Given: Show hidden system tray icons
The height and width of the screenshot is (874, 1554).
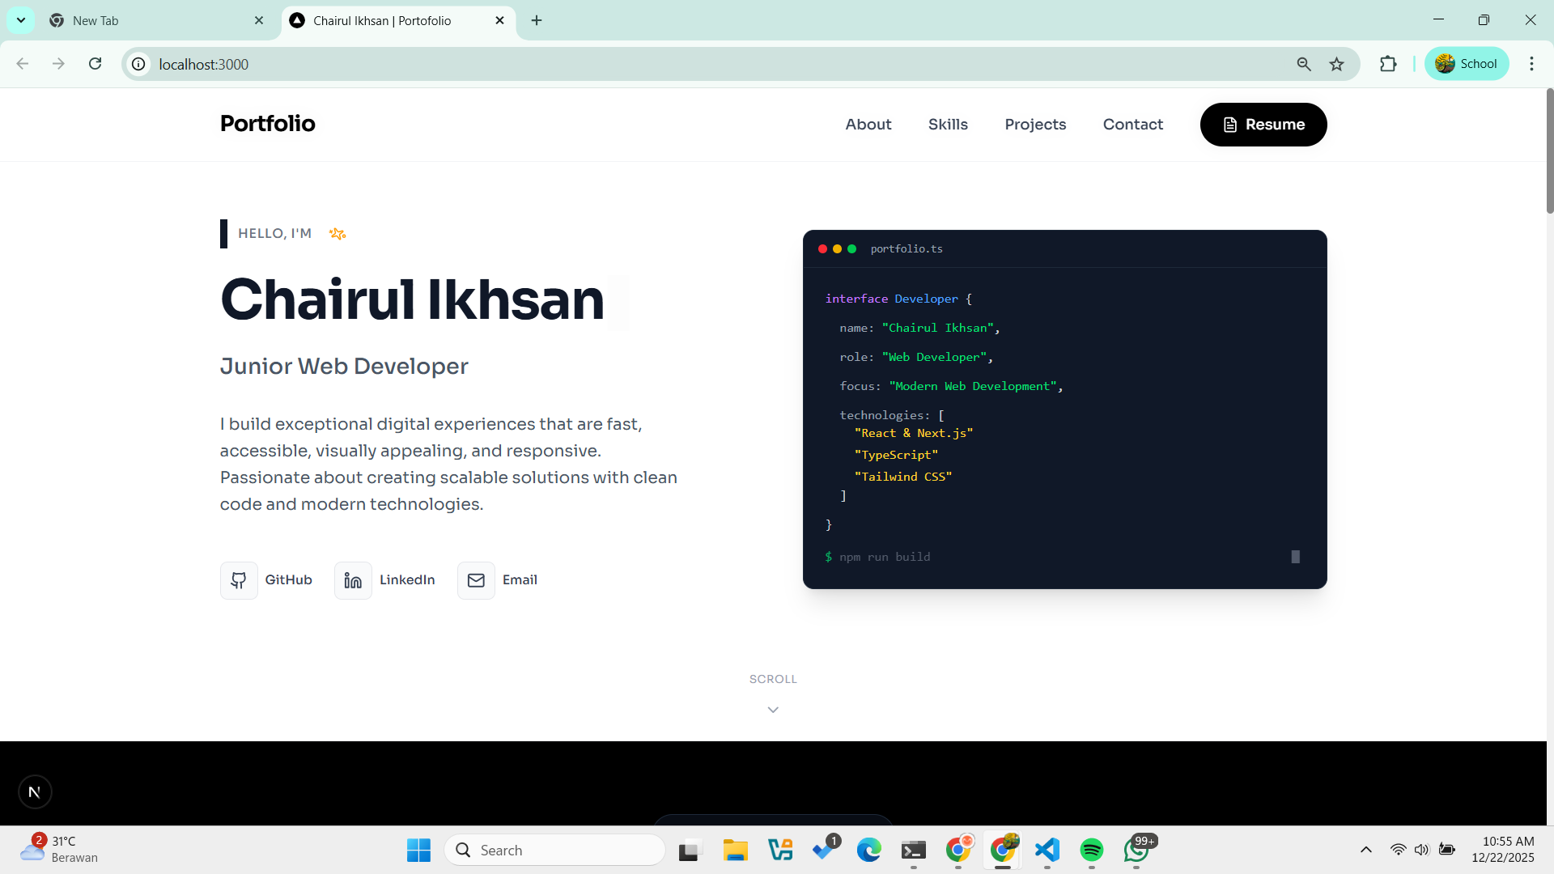Looking at the screenshot, I should 1366,850.
